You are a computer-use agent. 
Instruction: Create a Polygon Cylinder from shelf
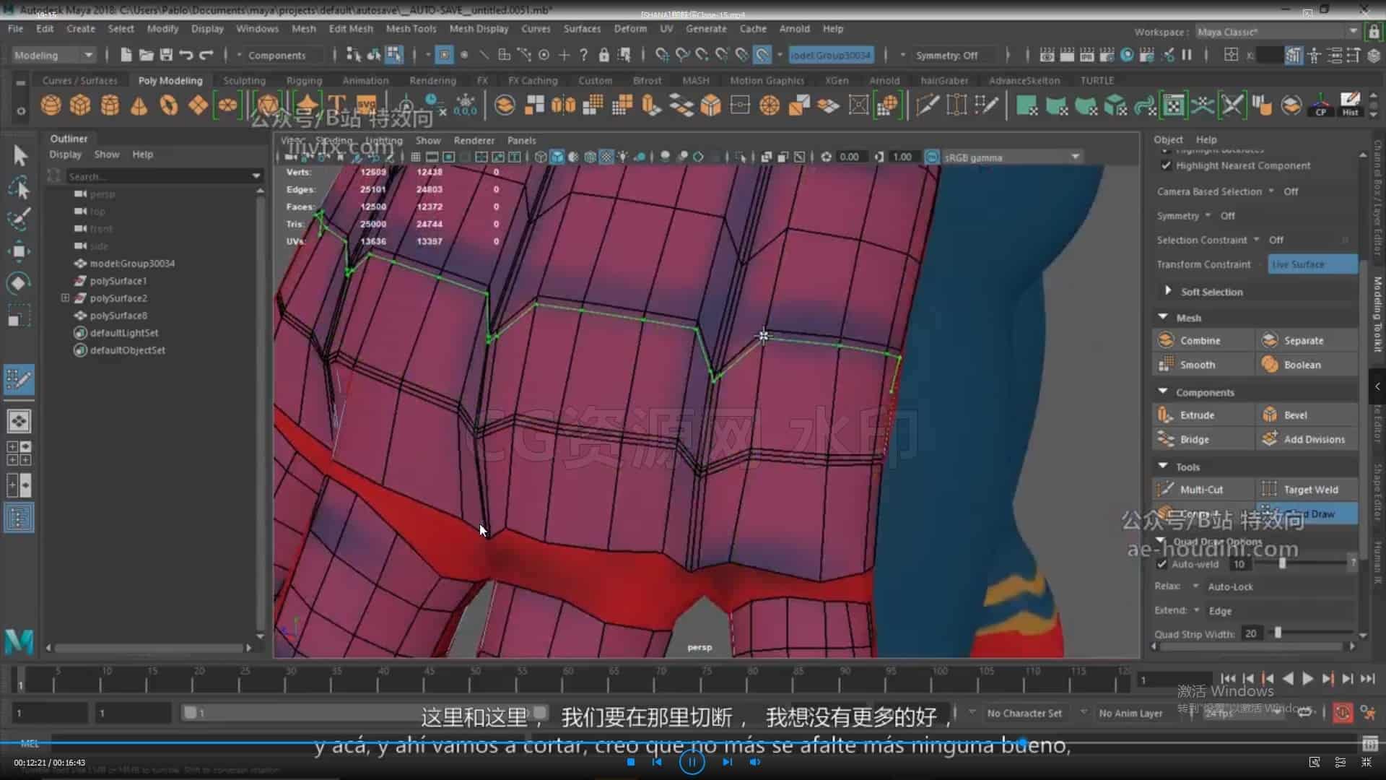click(110, 105)
